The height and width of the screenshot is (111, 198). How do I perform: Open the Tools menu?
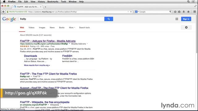(x=63, y=2)
